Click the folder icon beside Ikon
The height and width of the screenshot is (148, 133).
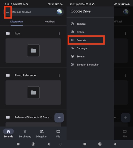8,33
